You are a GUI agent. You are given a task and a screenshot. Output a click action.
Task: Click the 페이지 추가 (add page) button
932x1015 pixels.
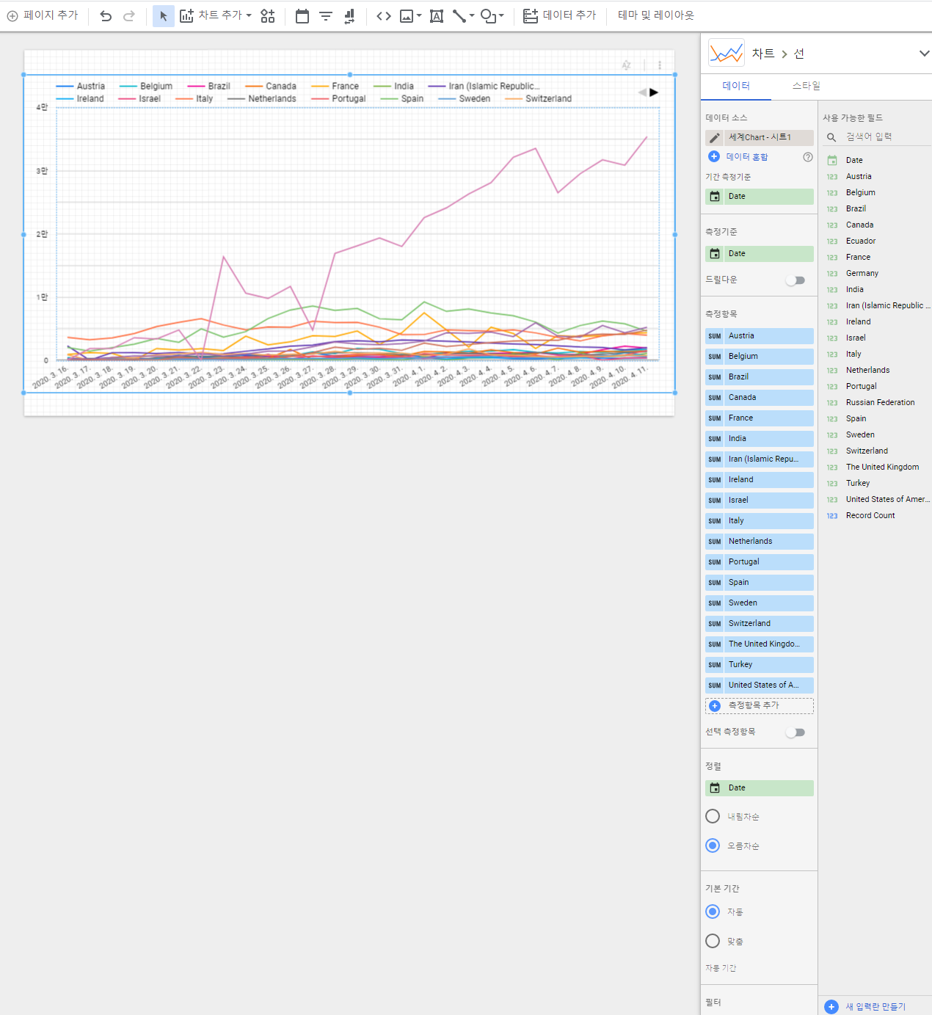43,15
